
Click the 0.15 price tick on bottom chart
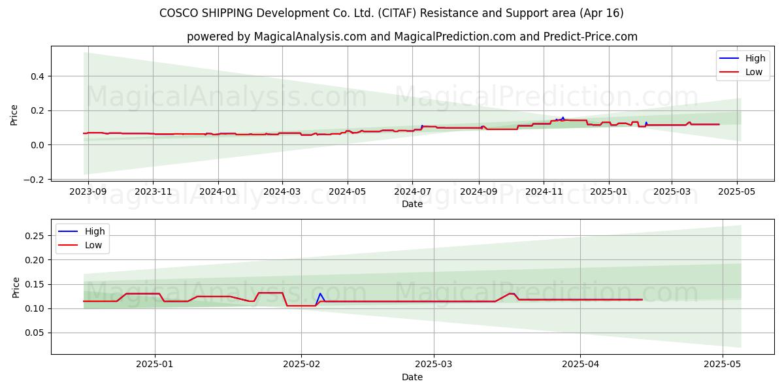pyautogui.click(x=35, y=284)
